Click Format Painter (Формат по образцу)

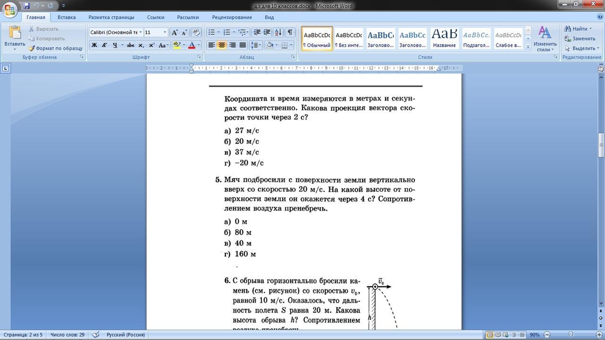point(55,48)
